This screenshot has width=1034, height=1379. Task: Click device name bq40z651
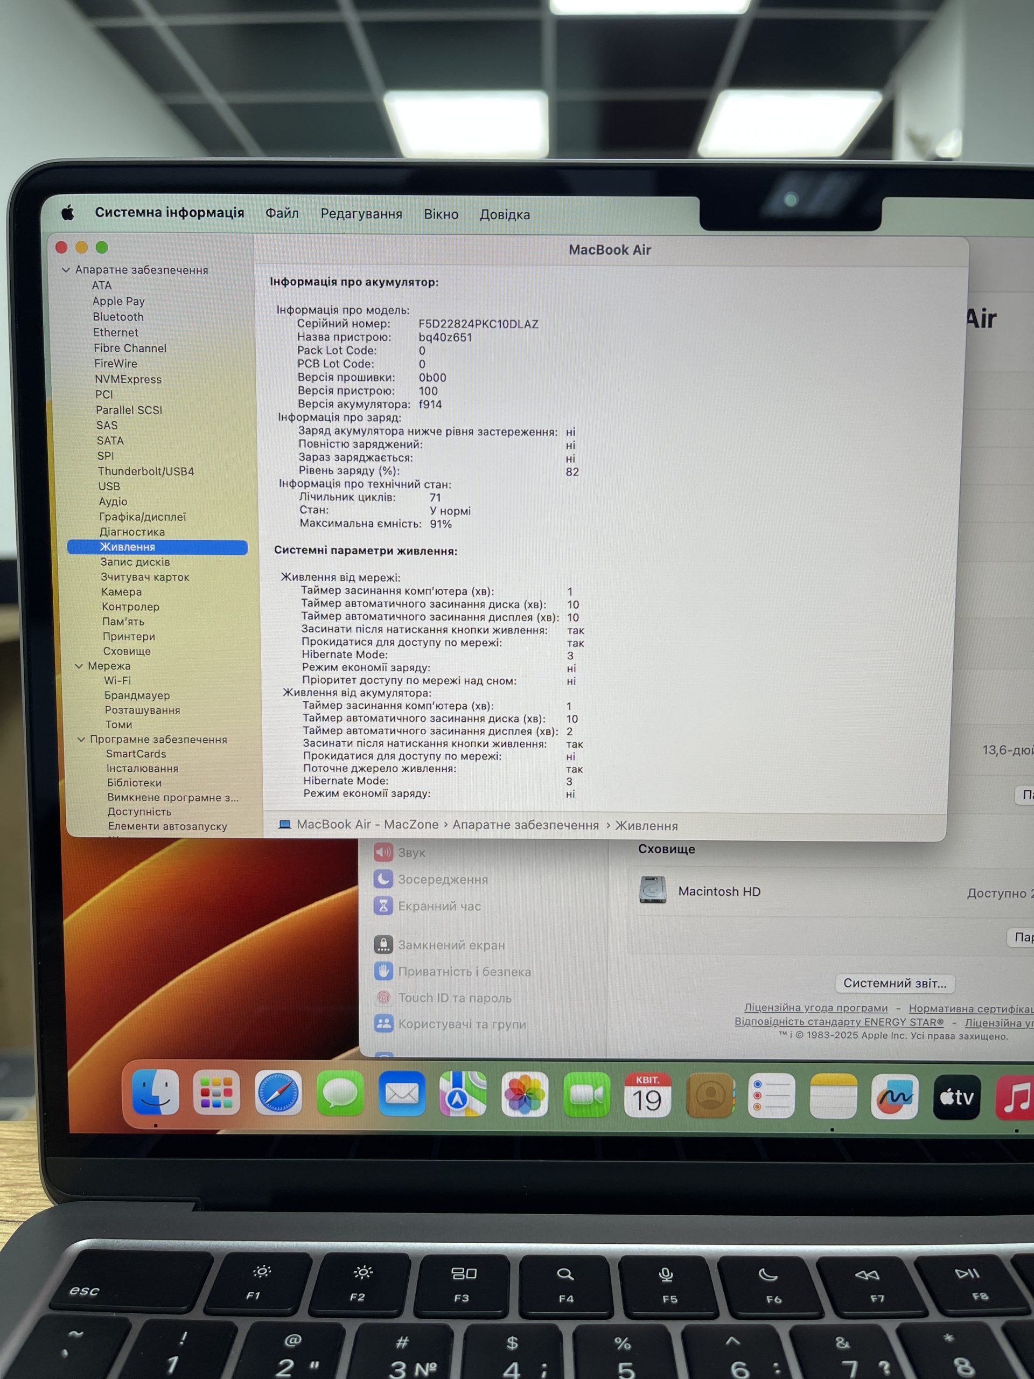pos(445,337)
